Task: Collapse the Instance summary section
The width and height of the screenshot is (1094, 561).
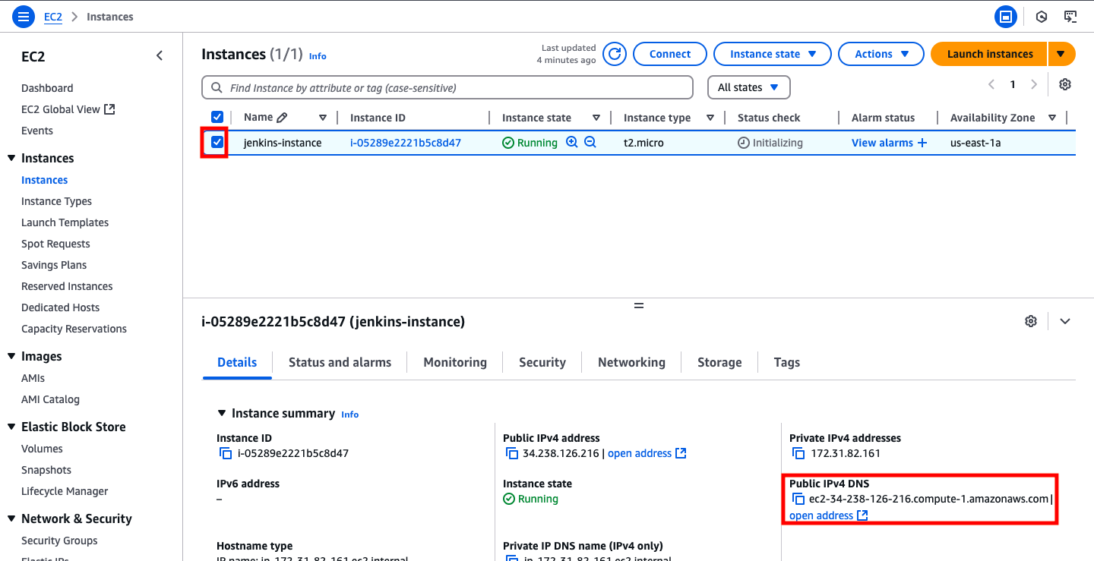Action: pyautogui.click(x=222, y=414)
